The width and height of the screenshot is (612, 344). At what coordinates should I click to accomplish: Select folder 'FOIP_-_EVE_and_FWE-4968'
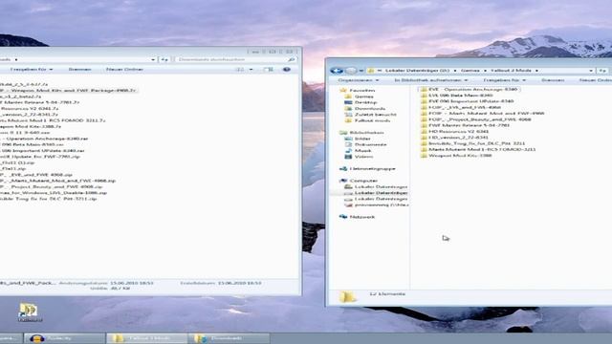(x=465, y=107)
